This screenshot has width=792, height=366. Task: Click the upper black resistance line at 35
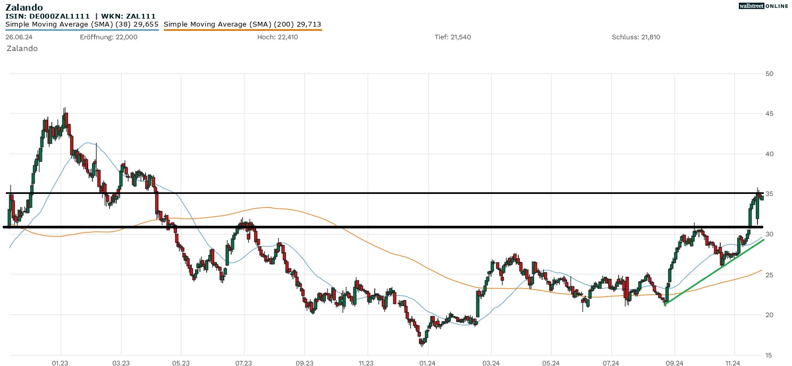(372, 193)
